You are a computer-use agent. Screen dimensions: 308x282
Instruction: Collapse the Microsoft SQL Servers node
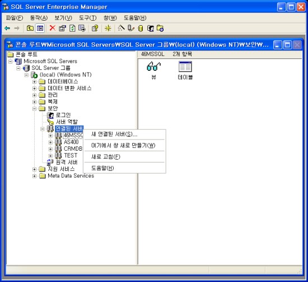10,61
